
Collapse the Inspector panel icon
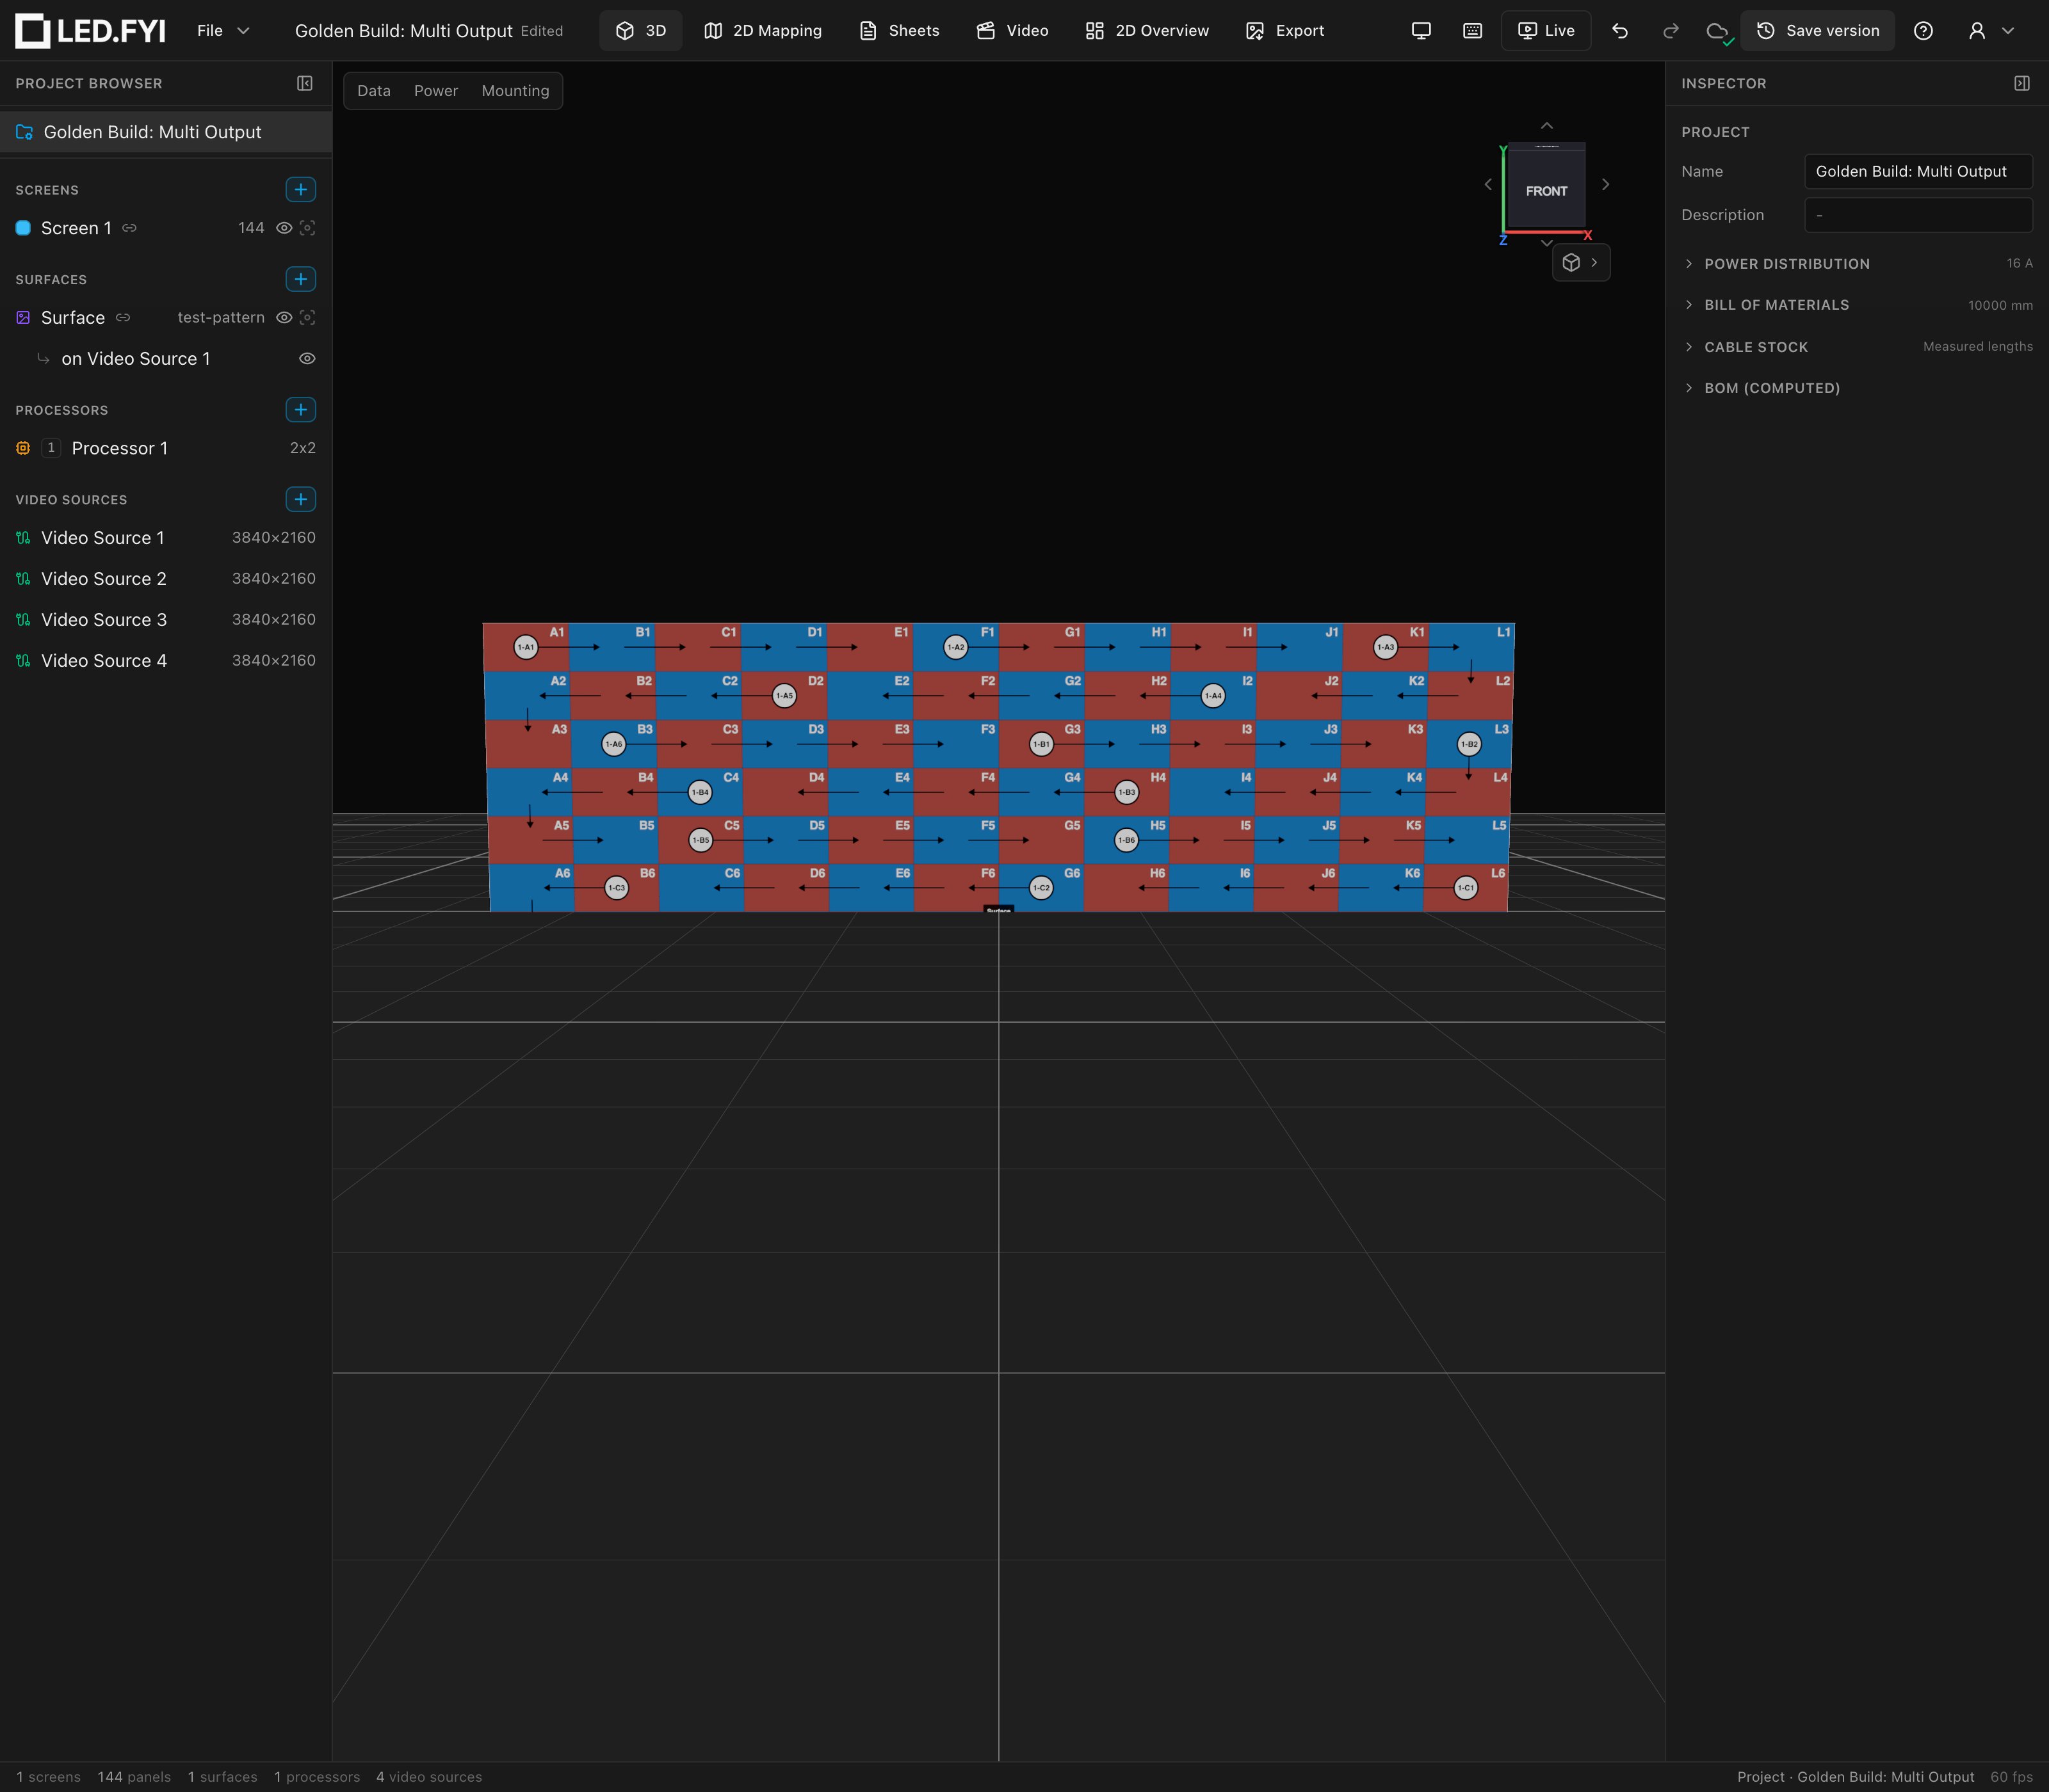(2022, 83)
